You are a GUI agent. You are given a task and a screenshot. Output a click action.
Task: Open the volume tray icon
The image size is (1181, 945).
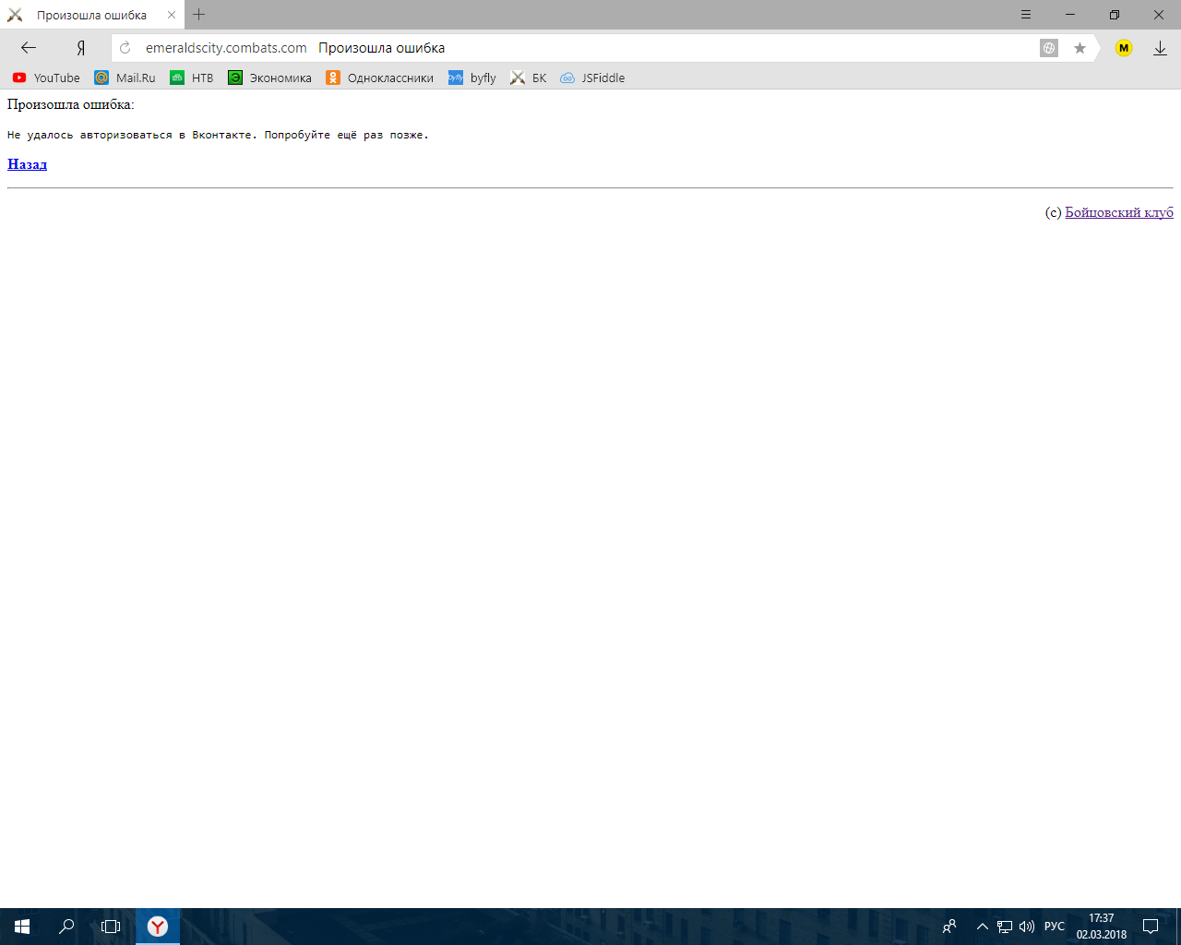point(1027,927)
